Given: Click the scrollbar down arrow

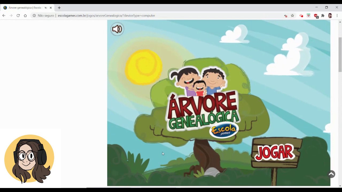Looking at the screenshot, I should click(340, 186).
